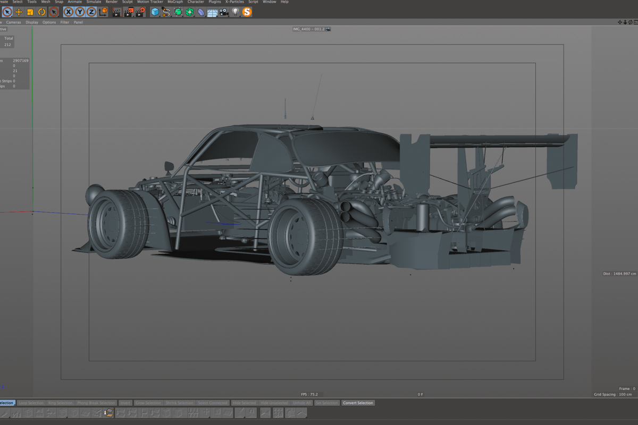Select the Live Selection tool
This screenshot has height=425, width=638.
tap(6, 12)
